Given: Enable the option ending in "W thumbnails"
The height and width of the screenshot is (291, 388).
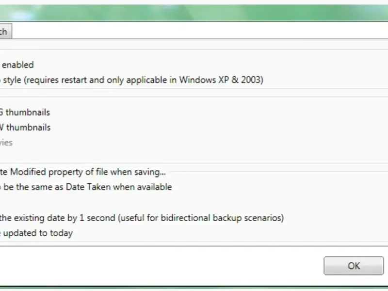Looking at the screenshot, I should tap(25, 128).
